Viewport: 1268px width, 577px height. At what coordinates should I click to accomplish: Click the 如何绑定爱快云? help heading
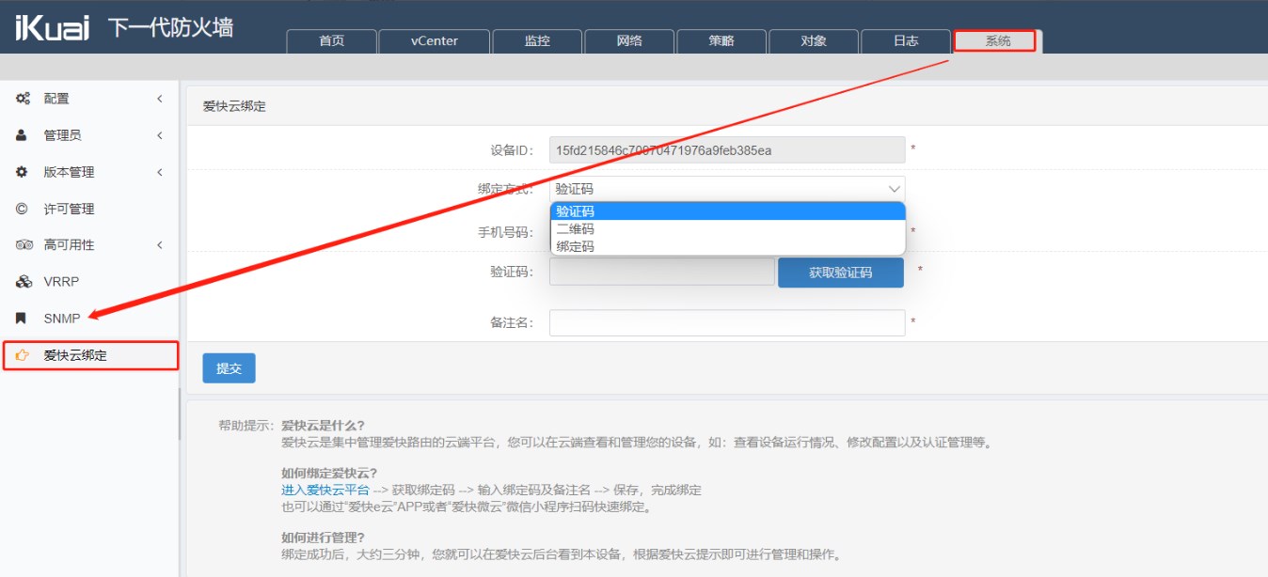point(328,473)
